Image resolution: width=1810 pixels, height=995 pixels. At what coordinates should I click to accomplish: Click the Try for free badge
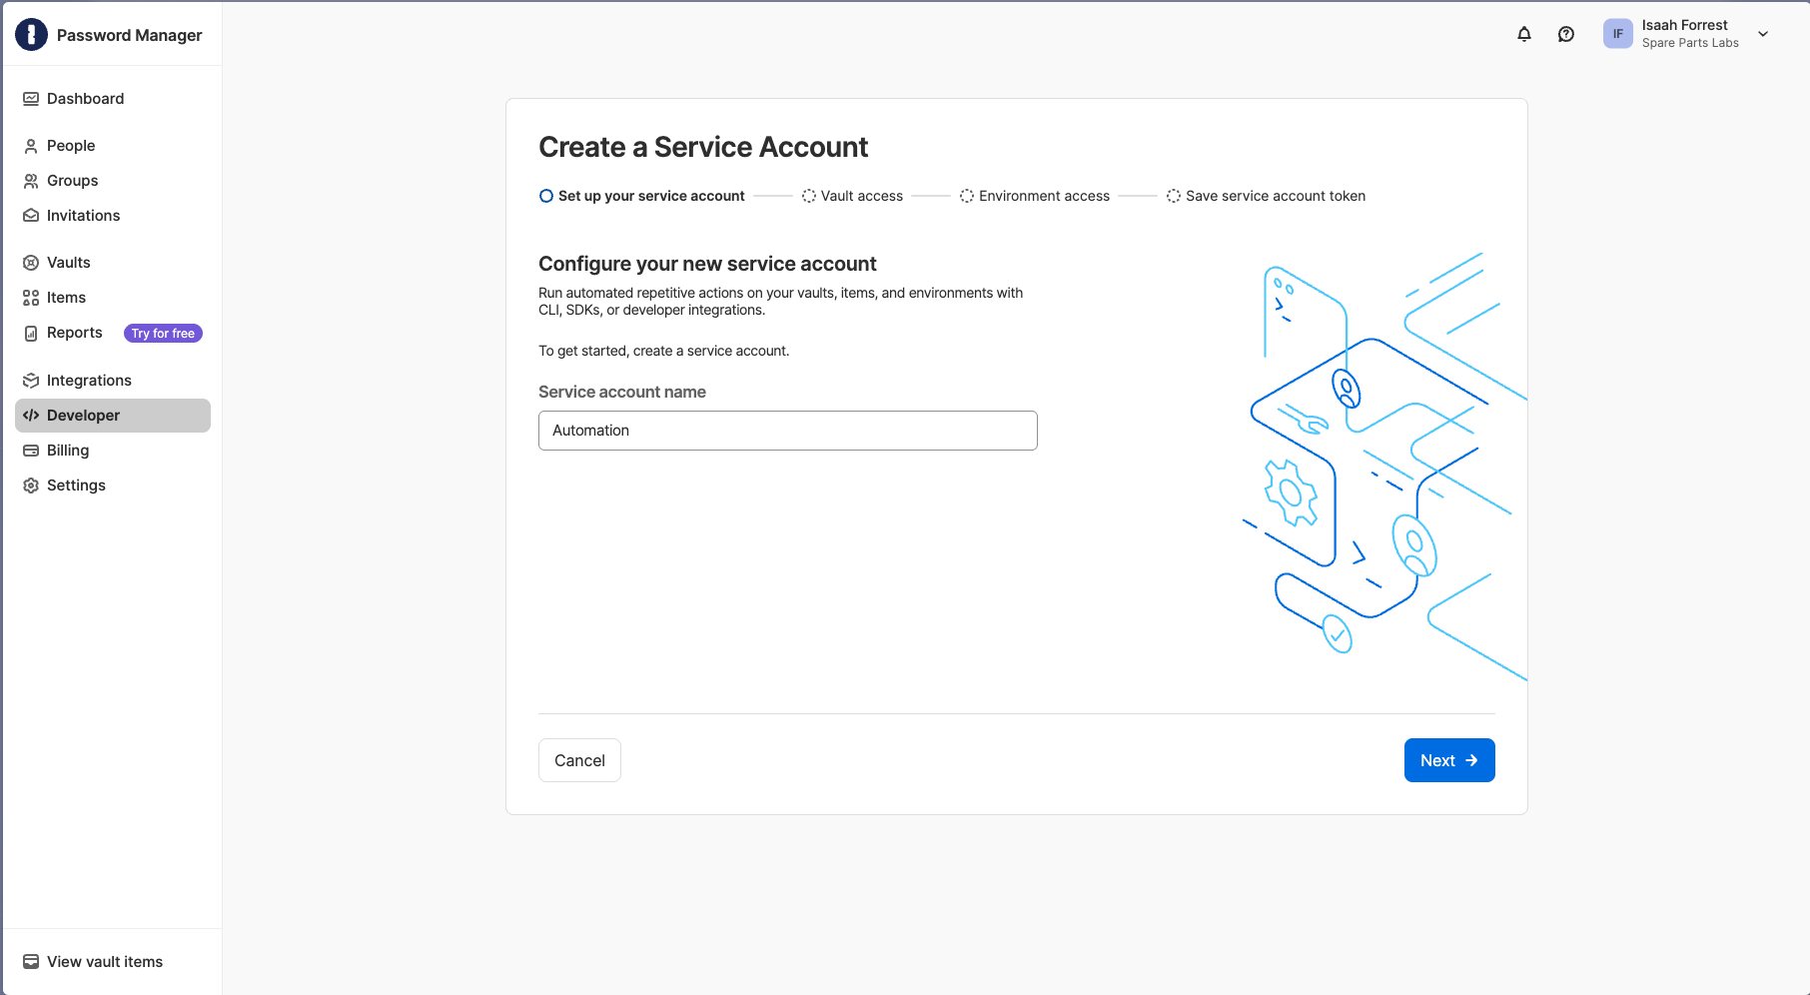tap(163, 334)
